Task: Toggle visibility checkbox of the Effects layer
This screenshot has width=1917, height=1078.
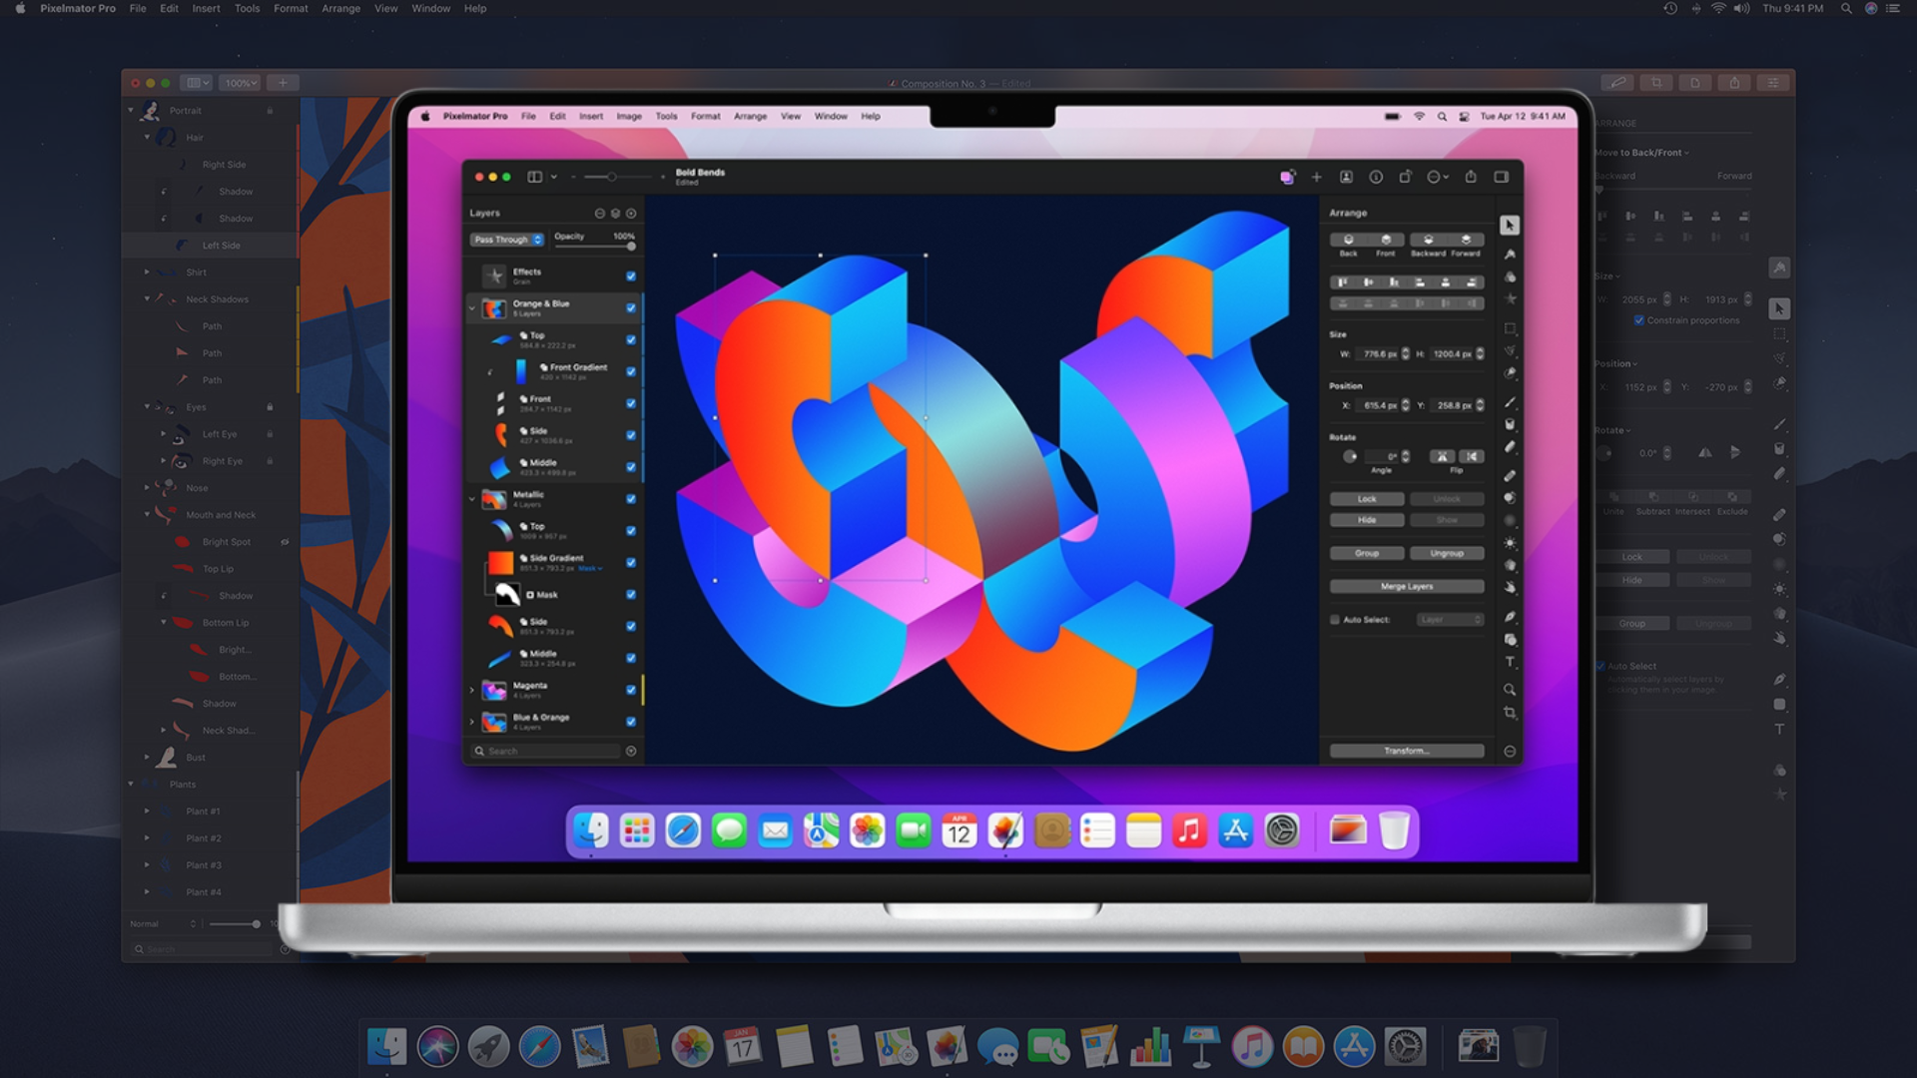Action: 631,275
